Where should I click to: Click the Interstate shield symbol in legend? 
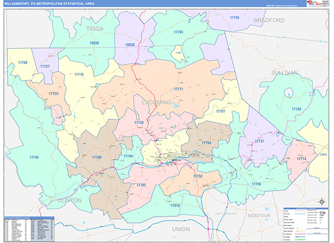coord(297,237)
